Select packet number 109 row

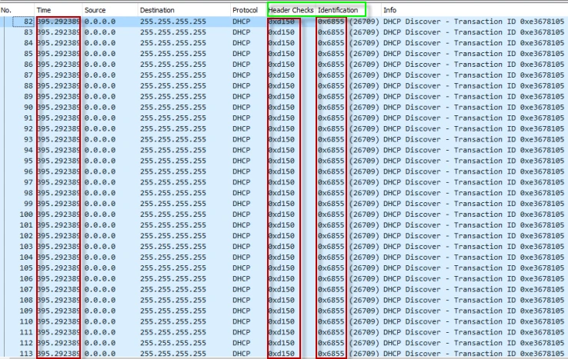[x=24, y=311]
